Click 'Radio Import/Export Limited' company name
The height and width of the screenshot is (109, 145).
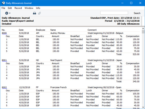coord(18,21)
